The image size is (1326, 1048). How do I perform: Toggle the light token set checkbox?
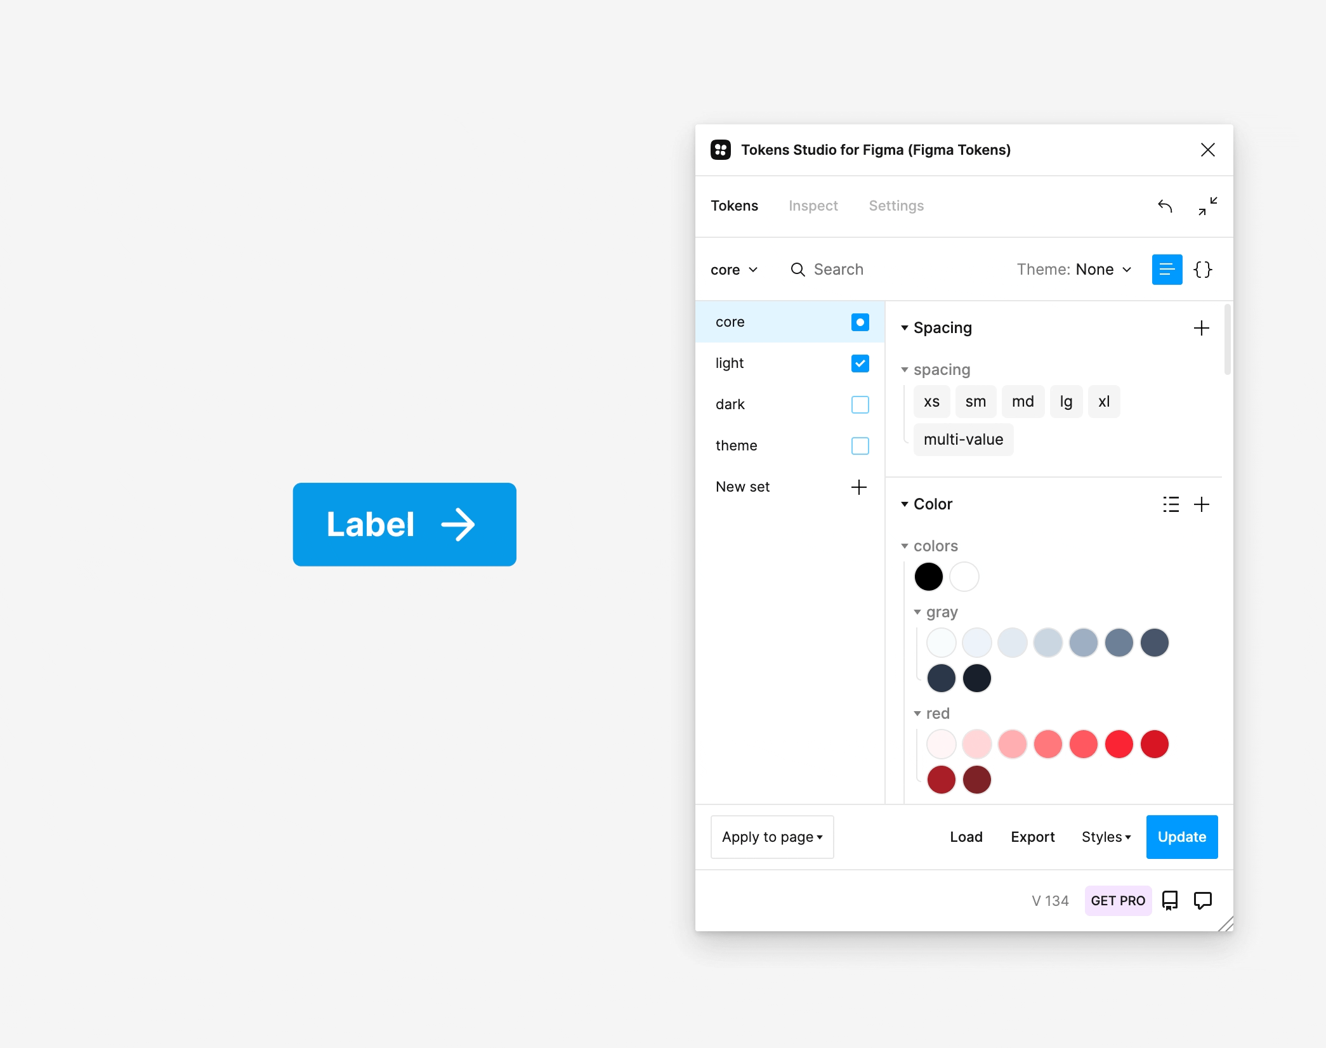(860, 363)
